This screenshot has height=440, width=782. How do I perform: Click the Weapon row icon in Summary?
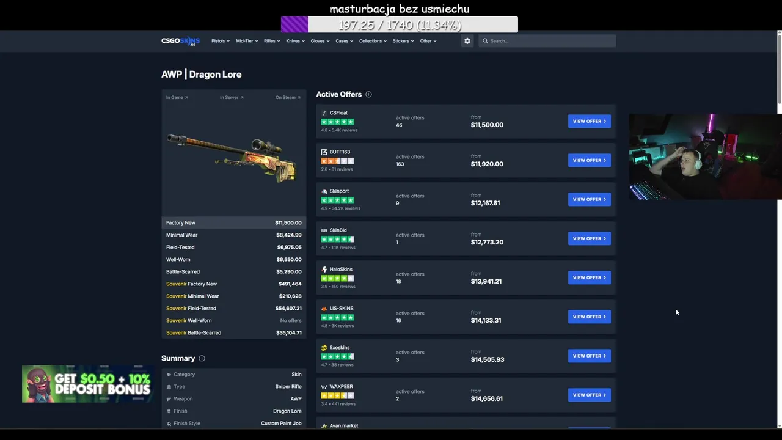click(169, 398)
